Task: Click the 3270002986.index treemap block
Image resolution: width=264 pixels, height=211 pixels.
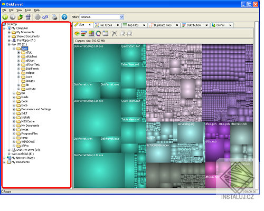Action: 158,153
